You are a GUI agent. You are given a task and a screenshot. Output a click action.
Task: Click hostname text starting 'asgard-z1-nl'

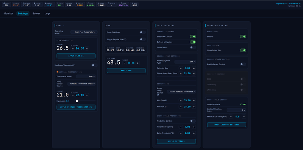[x=289, y=3]
